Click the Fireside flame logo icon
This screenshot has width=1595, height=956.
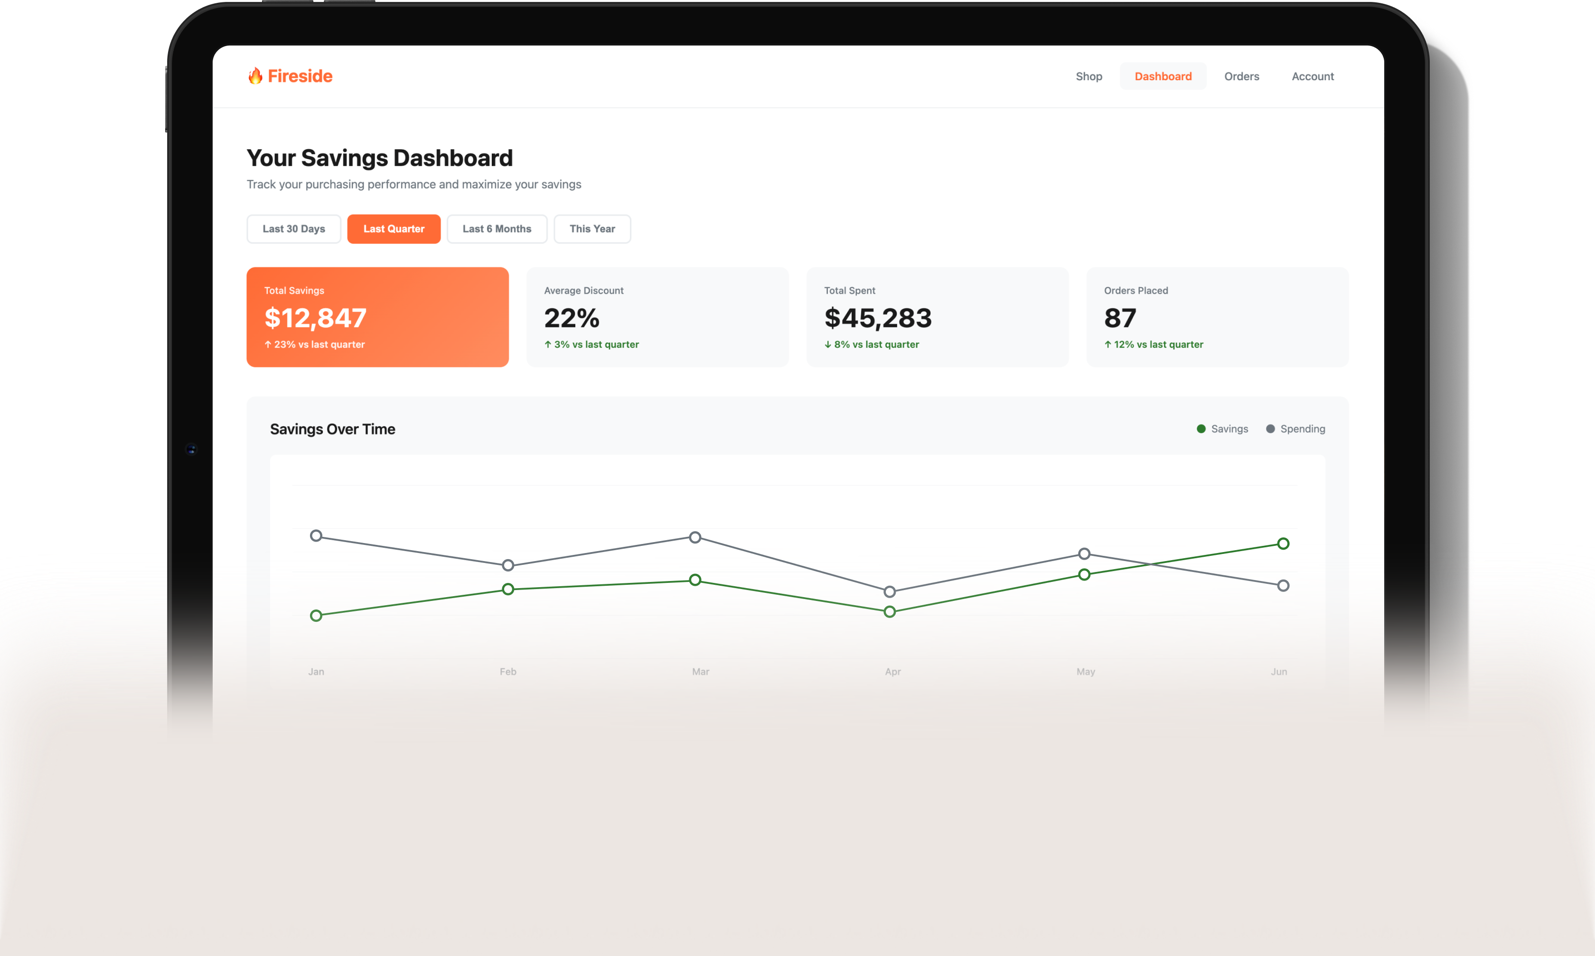(255, 76)
